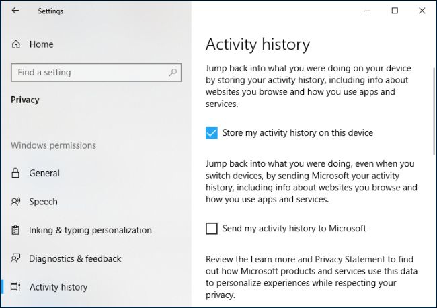
Task: Open Diagnostics & feedback section
Action: click(75, 259)
